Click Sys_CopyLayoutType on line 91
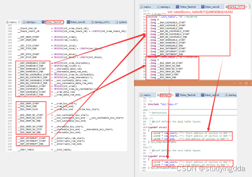Image resolution: width=252 pixels, height=177 pixels. point(163,142)
